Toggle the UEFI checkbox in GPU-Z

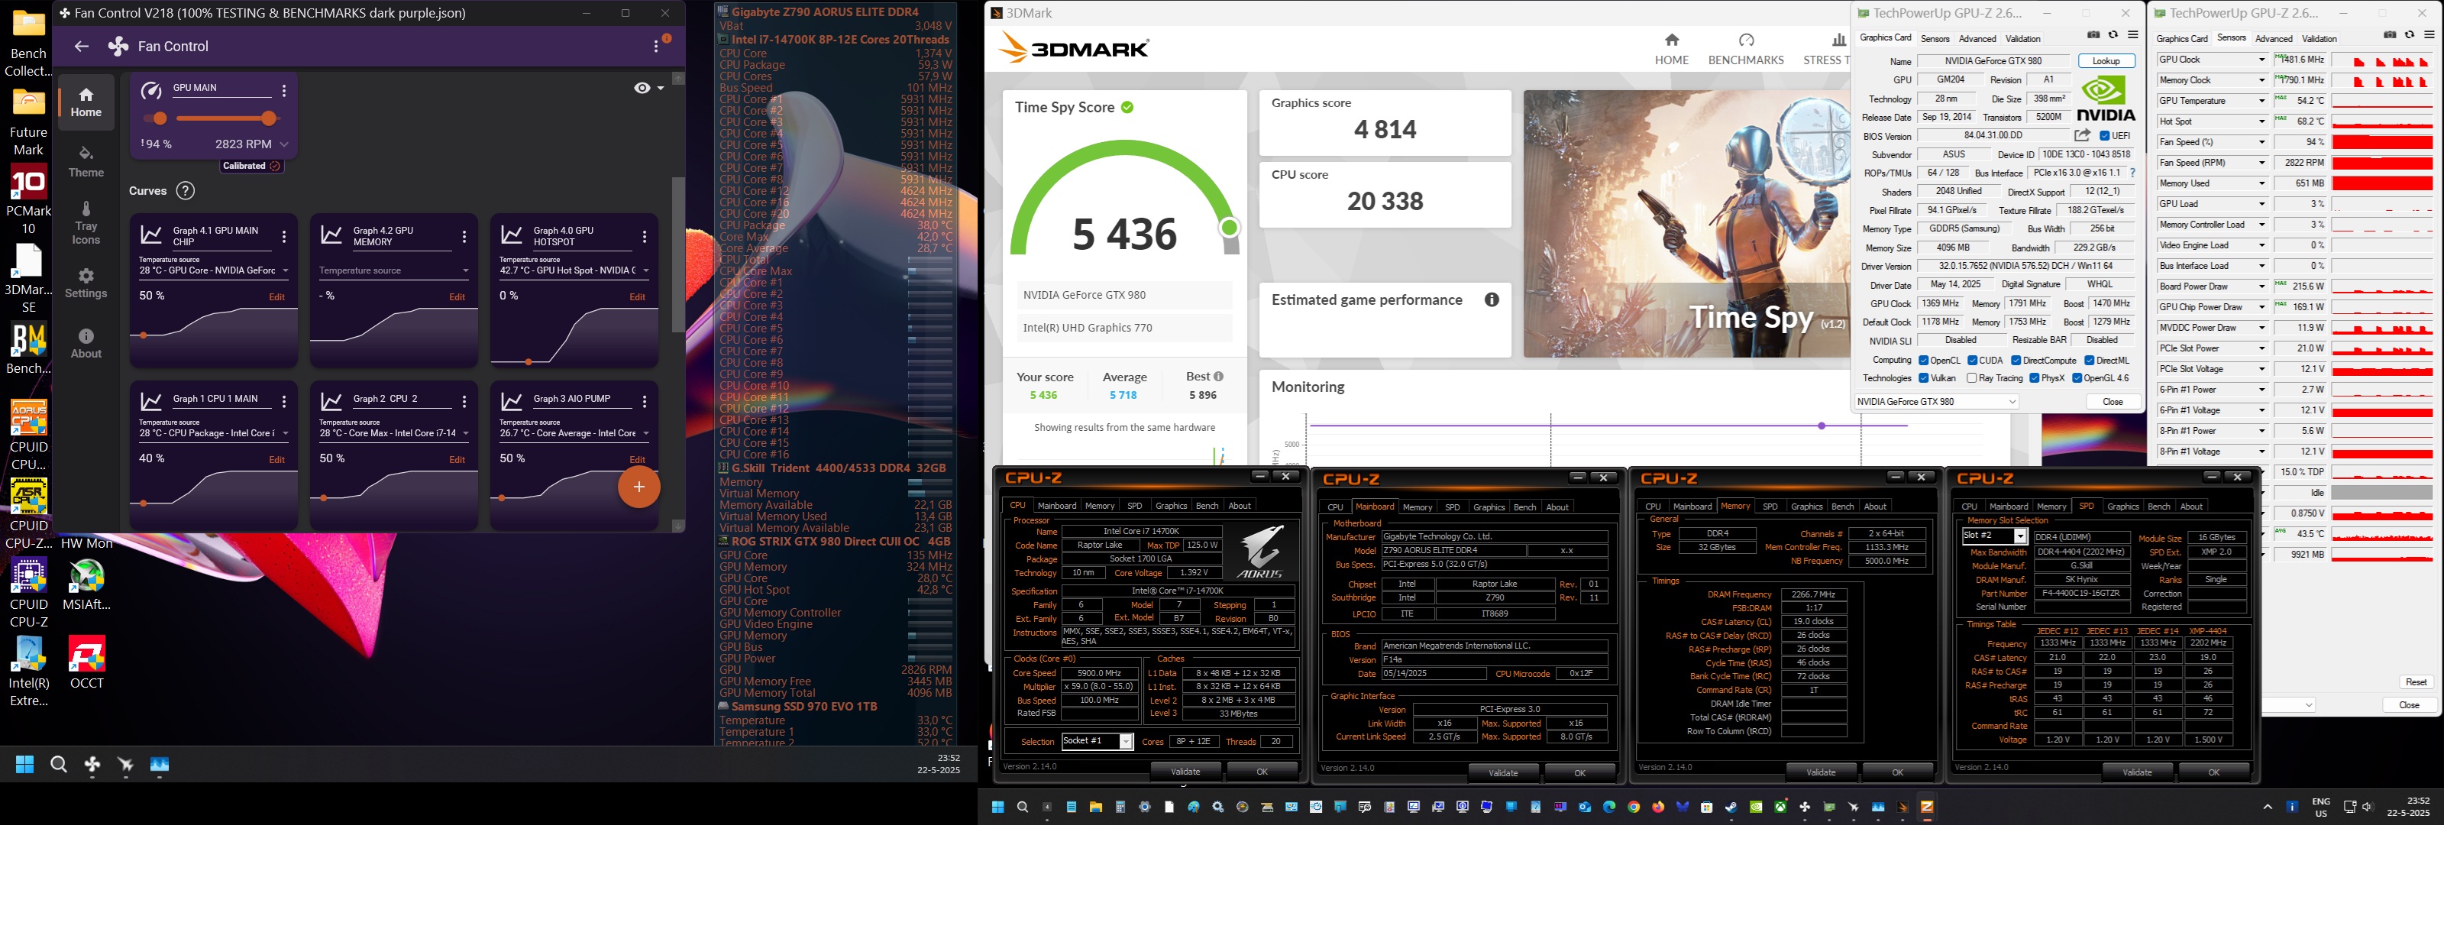point(2104,136)
